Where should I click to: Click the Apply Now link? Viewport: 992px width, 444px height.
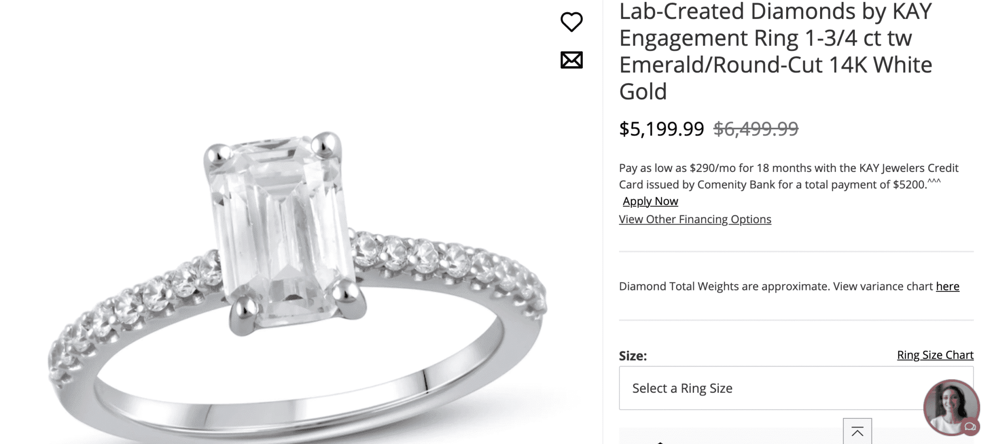pyautogui.click(x=650, y=201)
